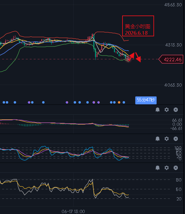Set an alert on the MACD indicator panel
The image size is (185, 214).
tap(158, 110)
